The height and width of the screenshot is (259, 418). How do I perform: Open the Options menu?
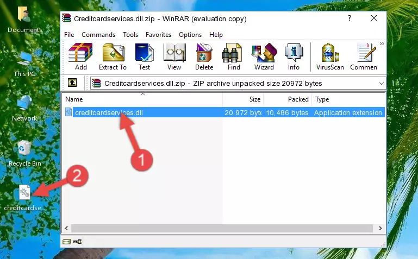190,35
